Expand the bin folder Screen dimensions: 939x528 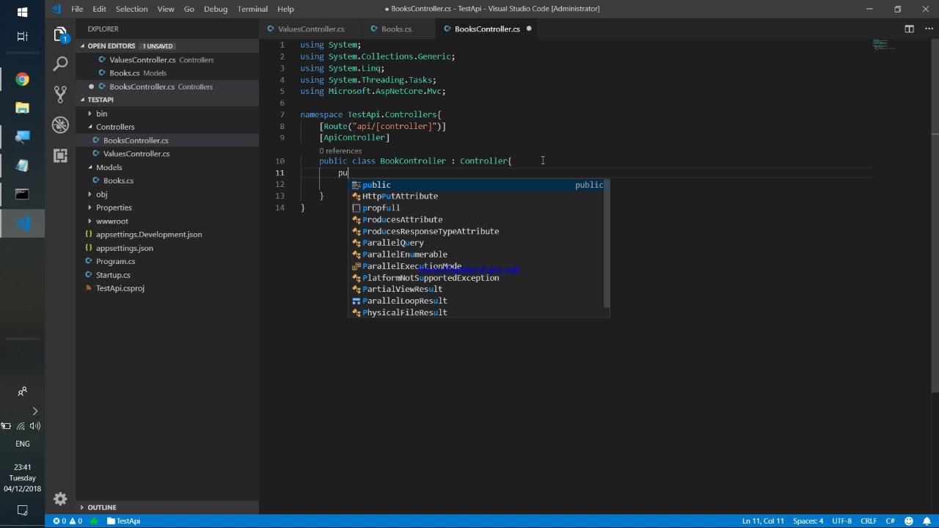click(x=101, y=114)
